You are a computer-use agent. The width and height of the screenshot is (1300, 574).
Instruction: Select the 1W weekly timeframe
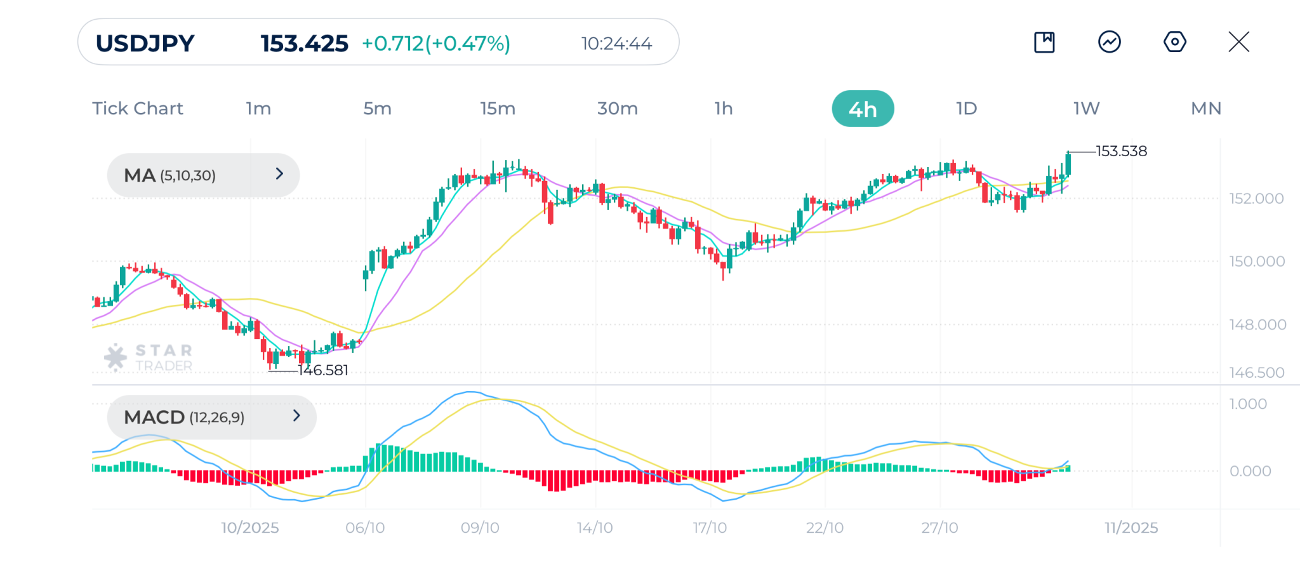1086,109
